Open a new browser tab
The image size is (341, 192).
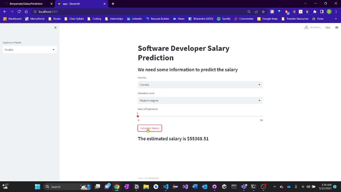click(113, 4)
